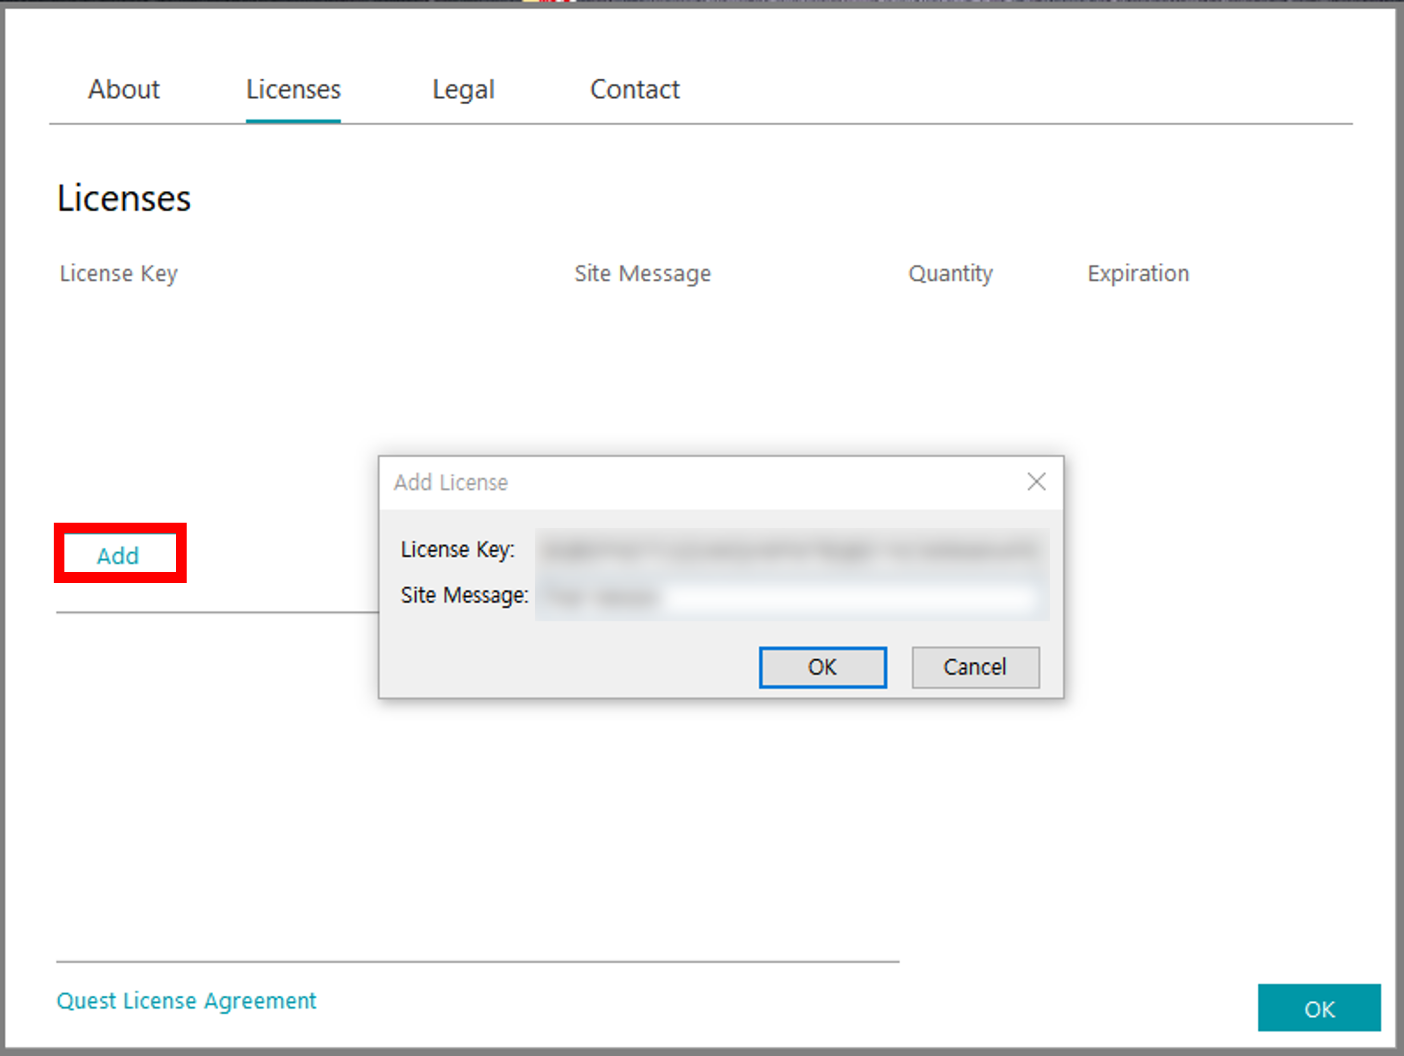Screen dimensions: 1404x1056
Task: Click the Site Message column header
Action: coord(642,274)
